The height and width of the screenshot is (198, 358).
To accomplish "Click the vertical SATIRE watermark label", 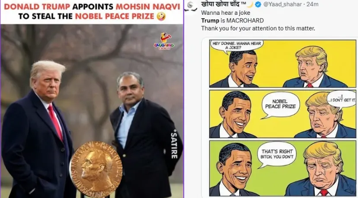I will [x=174, y=144].
